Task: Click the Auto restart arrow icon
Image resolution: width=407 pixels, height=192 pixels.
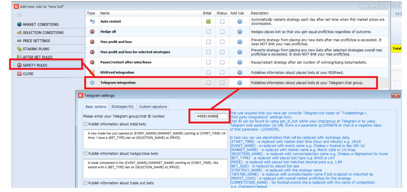Action: coord(92,22)
